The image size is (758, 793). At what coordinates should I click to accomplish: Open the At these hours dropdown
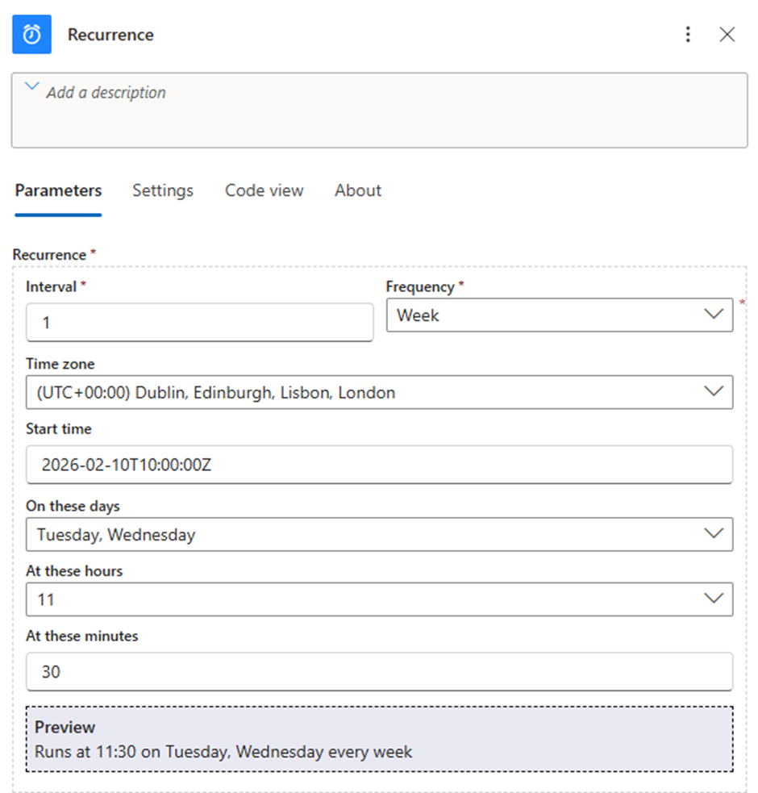[x=363, y=599]
